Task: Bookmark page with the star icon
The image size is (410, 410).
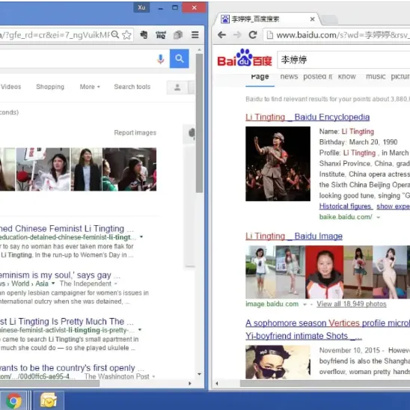Action: (127, 34)
